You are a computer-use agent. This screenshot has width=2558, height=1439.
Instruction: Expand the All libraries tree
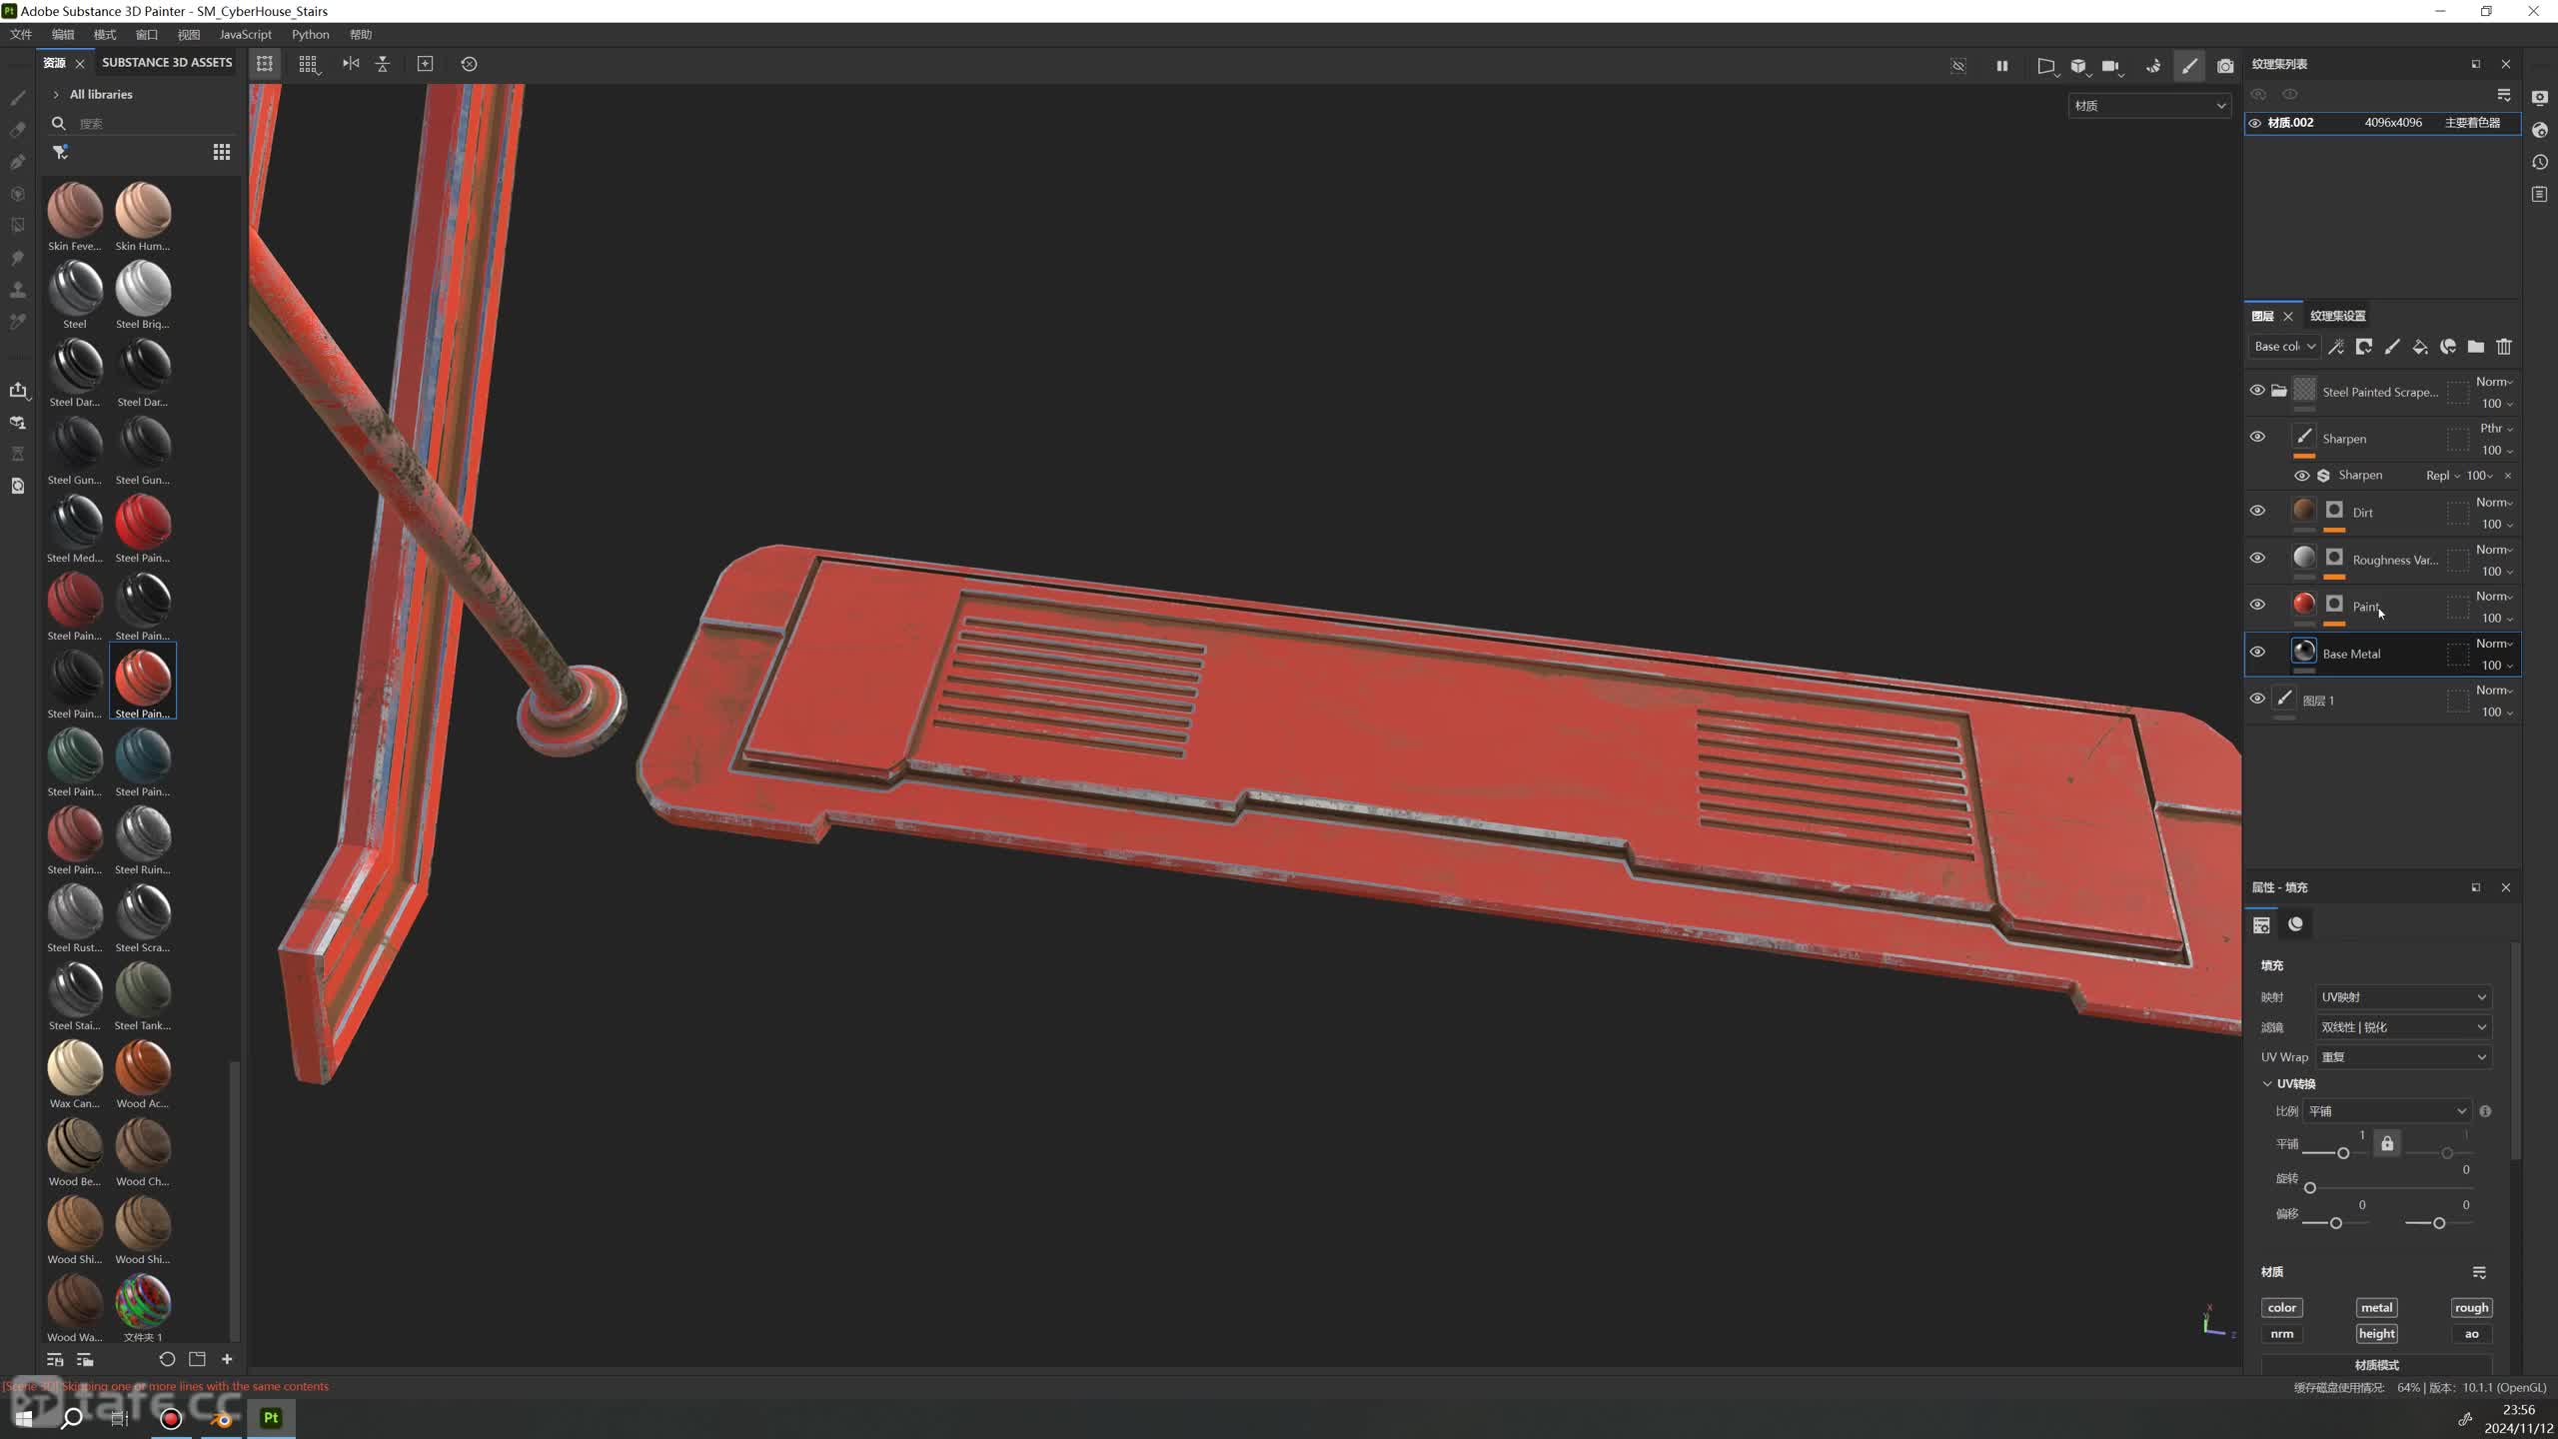[56, 95]
